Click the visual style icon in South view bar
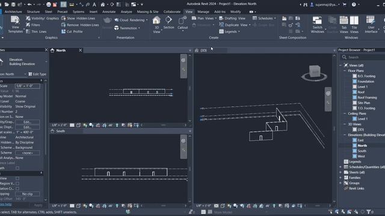Image resolution: width=385 pixels, height=216 pixels. [78, 206]
